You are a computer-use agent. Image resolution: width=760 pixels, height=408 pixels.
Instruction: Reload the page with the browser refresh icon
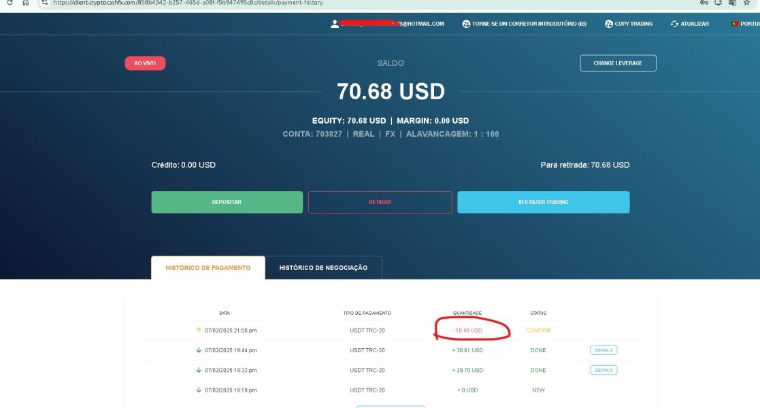[10, 3]
